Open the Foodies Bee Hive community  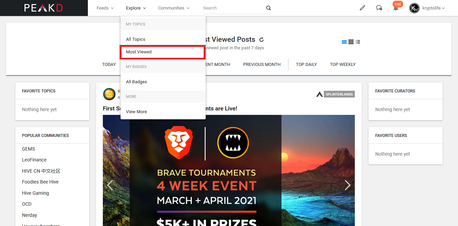click(40, 182)
